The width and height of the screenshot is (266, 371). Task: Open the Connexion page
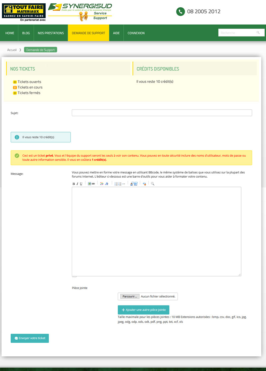pyautogui.click(x=136, y=33)
